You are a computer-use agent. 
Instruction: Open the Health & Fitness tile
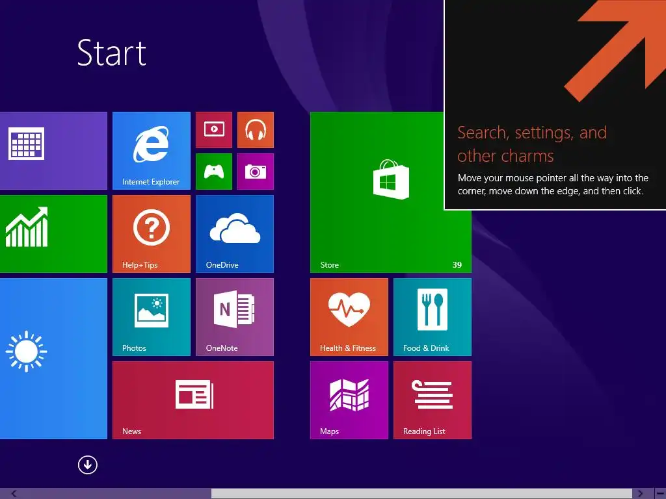pyautogui.click(x=349, y=317)
